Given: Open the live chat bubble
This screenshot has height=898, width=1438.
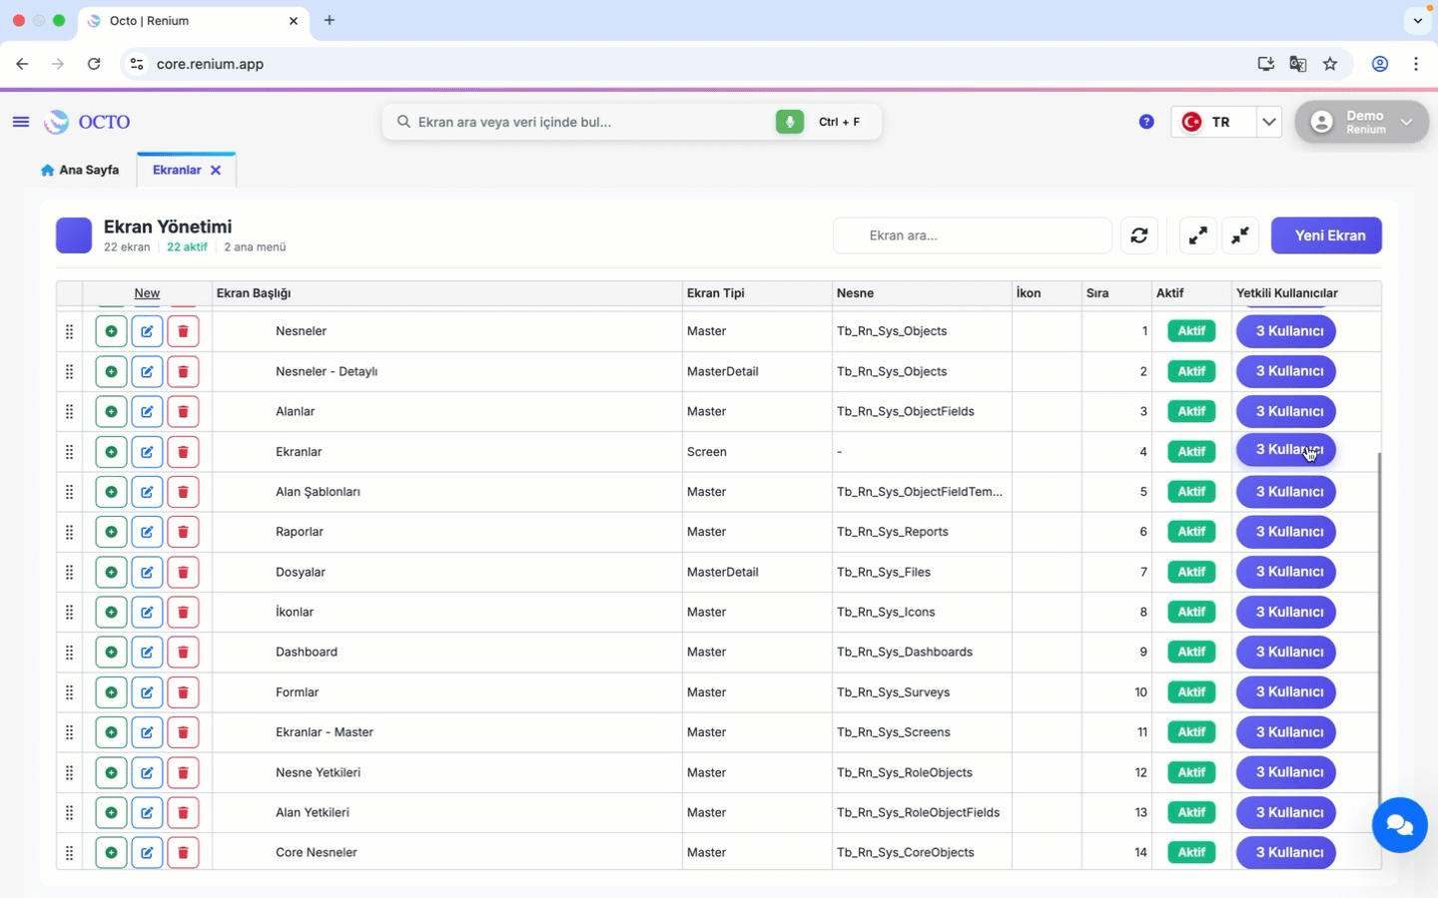Looking at the screenshot, I should point(1399,825).
